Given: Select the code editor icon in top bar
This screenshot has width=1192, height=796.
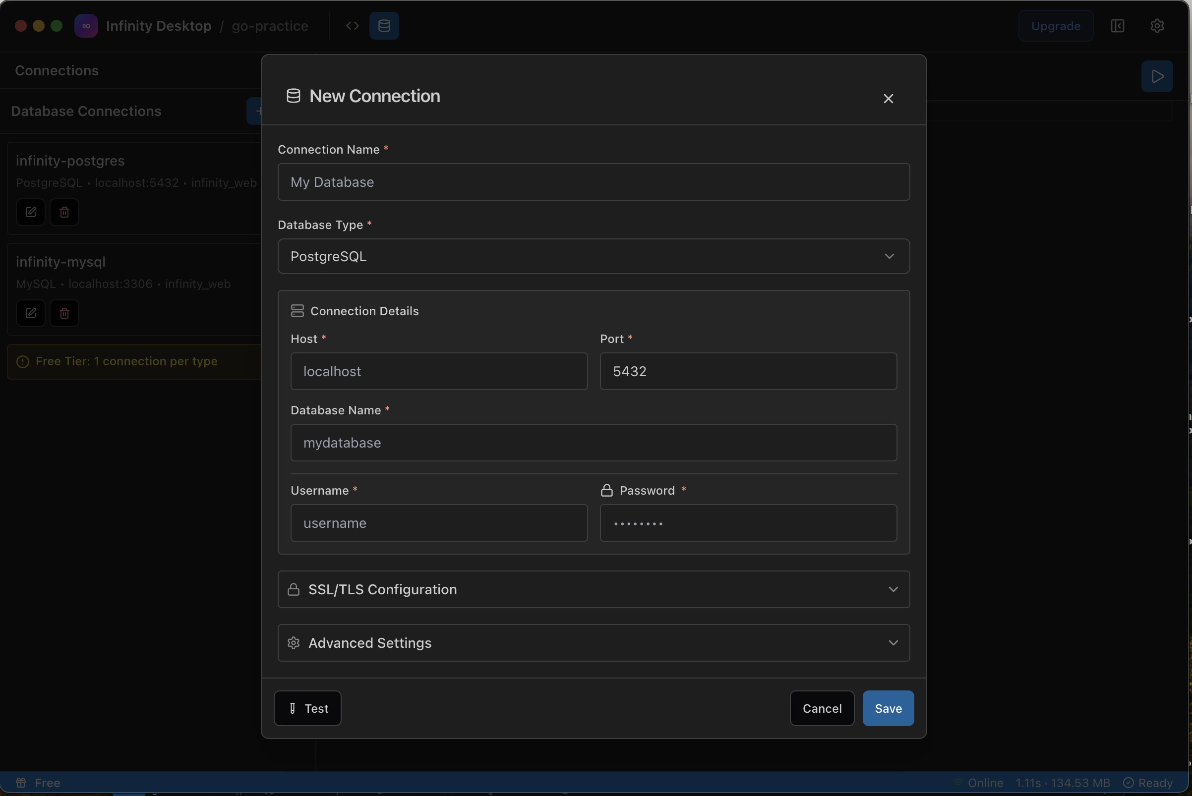Looking at the screenshot, I should [x=352, y=25].
